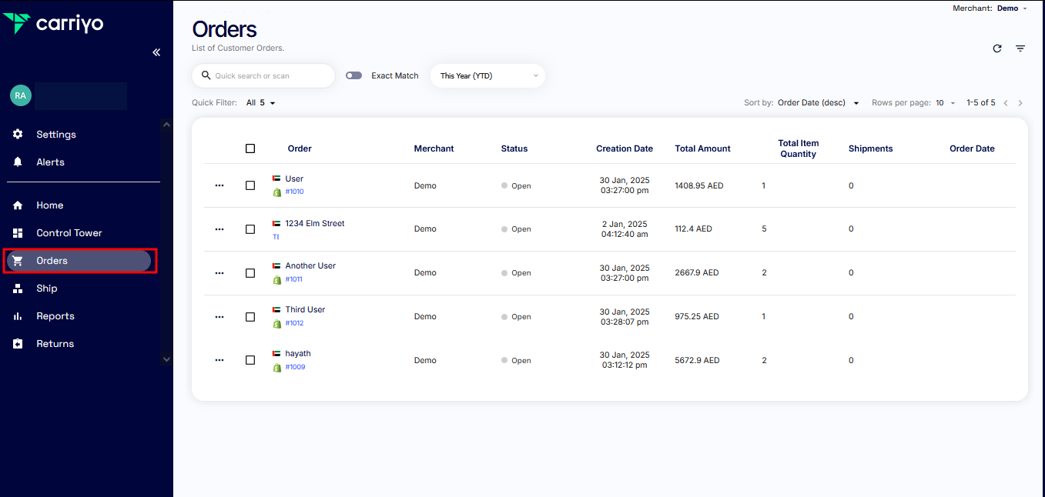The image size is (1045, 497).
Task: Click the Carriyo logo
Action: tap(53, 24)
